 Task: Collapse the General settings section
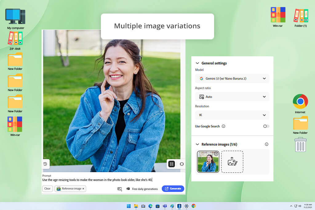pyautogui.click(x=197, y=63)
